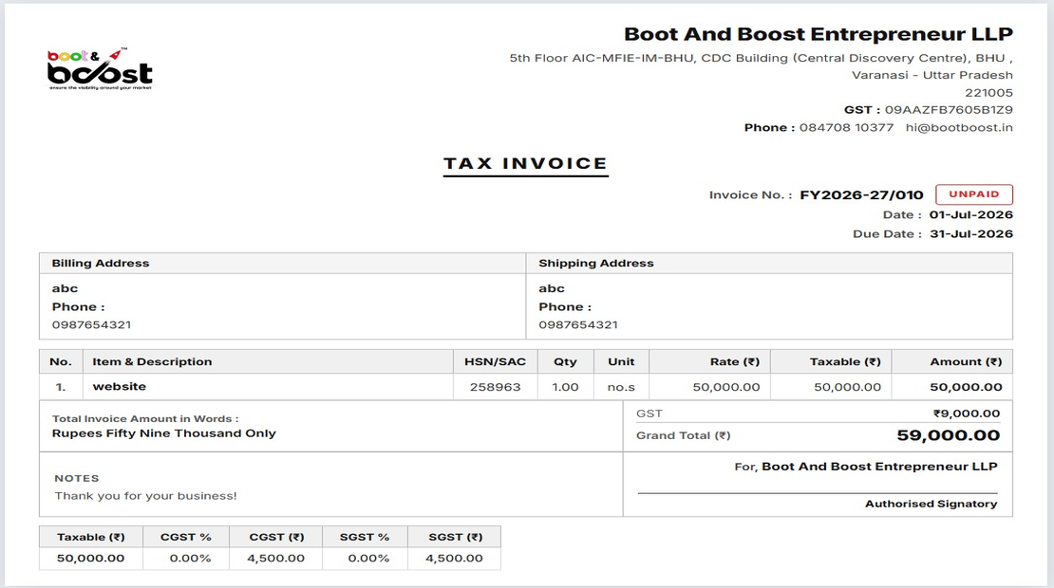Click shipping name abc
1054x588 pixels.
tap(552, 288)
